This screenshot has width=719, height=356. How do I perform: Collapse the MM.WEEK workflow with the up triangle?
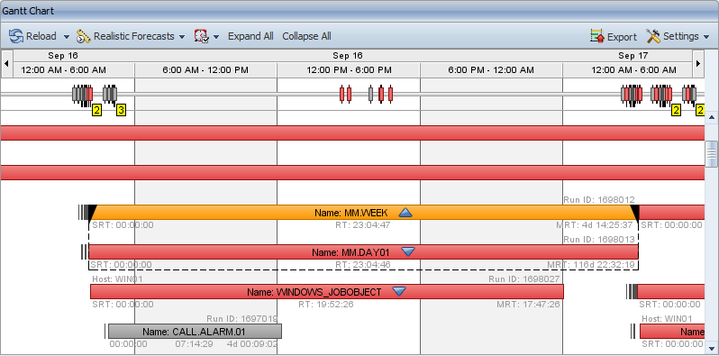click(405, 213)
